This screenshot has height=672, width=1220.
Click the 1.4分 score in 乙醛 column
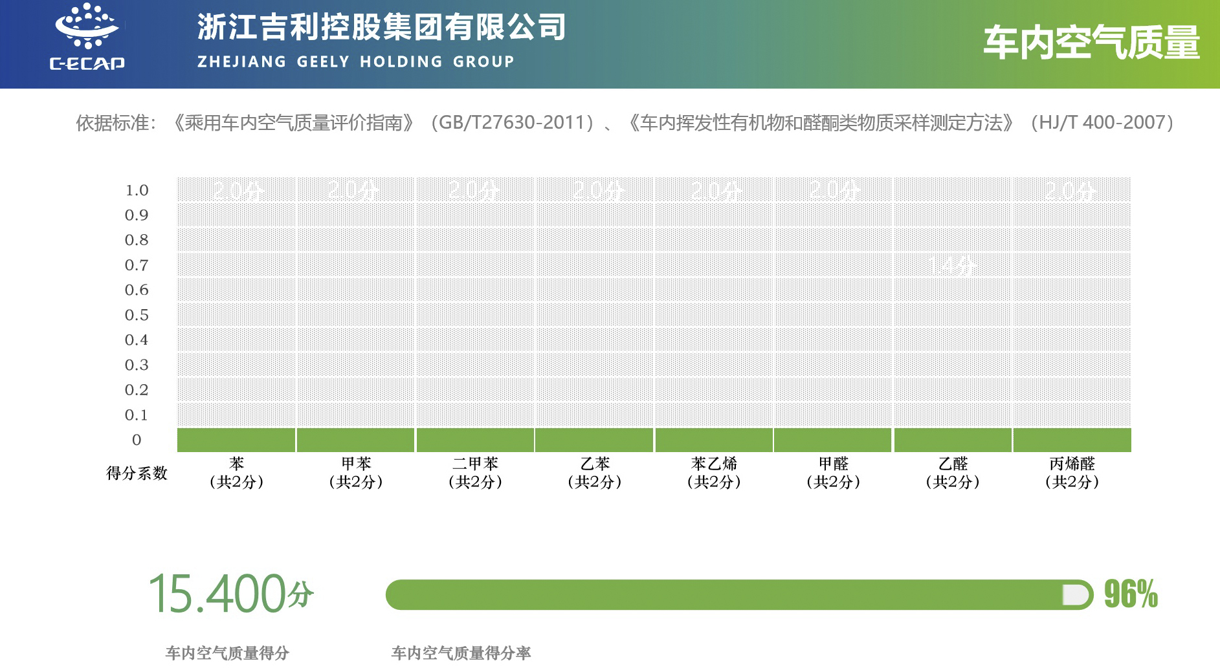951,265
